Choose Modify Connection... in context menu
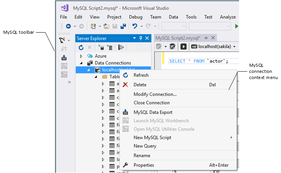Screen dimensions: 281x173 pyautogui.click(x=178, y=94)
